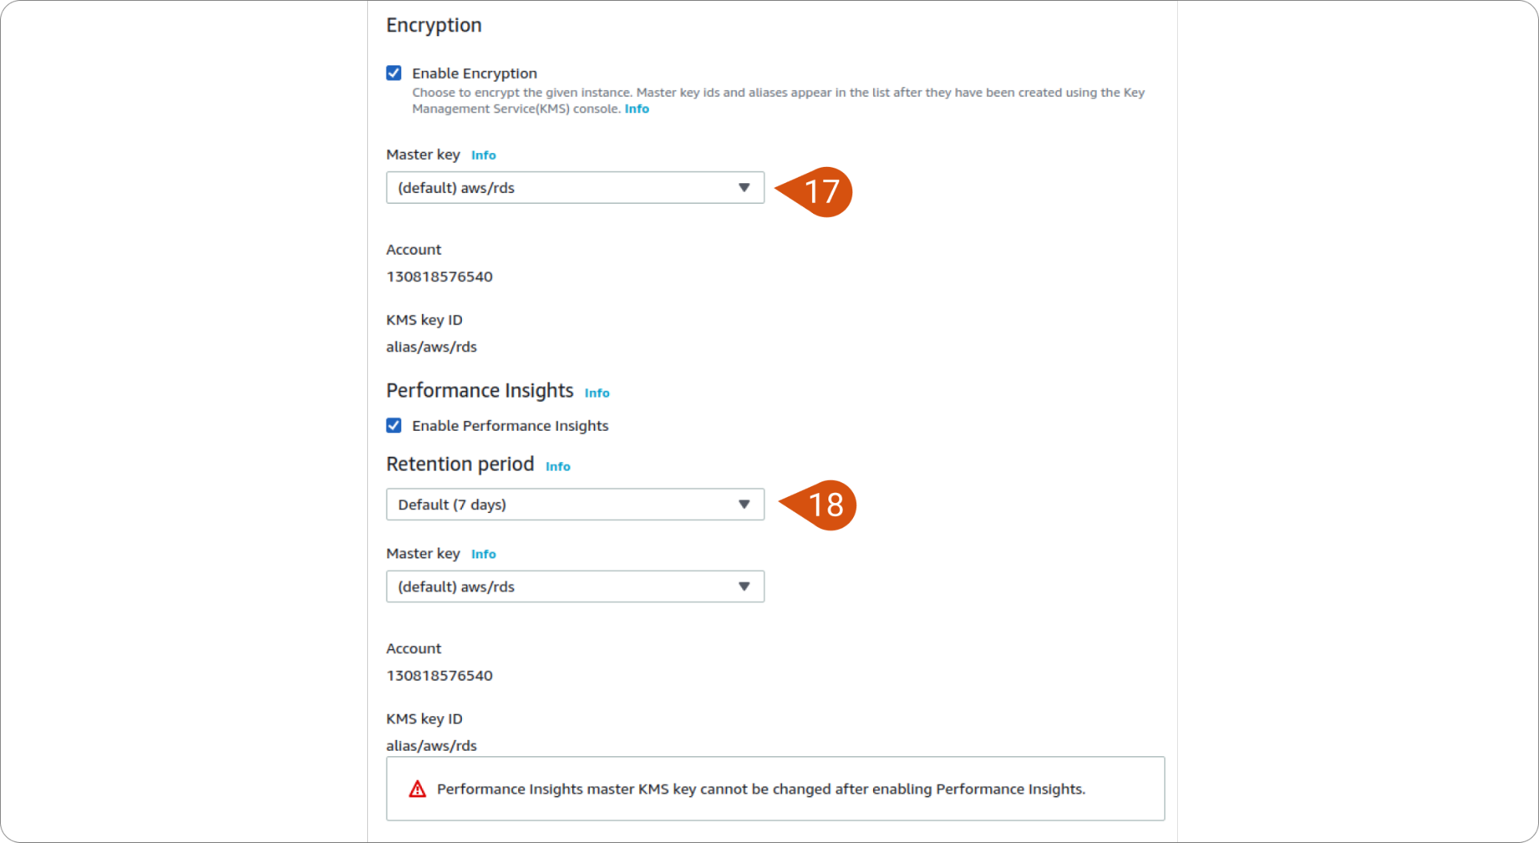This screenshot has width=1539, height=843.
Task: Click Info link after KMS console text
Action: point(637,109)
